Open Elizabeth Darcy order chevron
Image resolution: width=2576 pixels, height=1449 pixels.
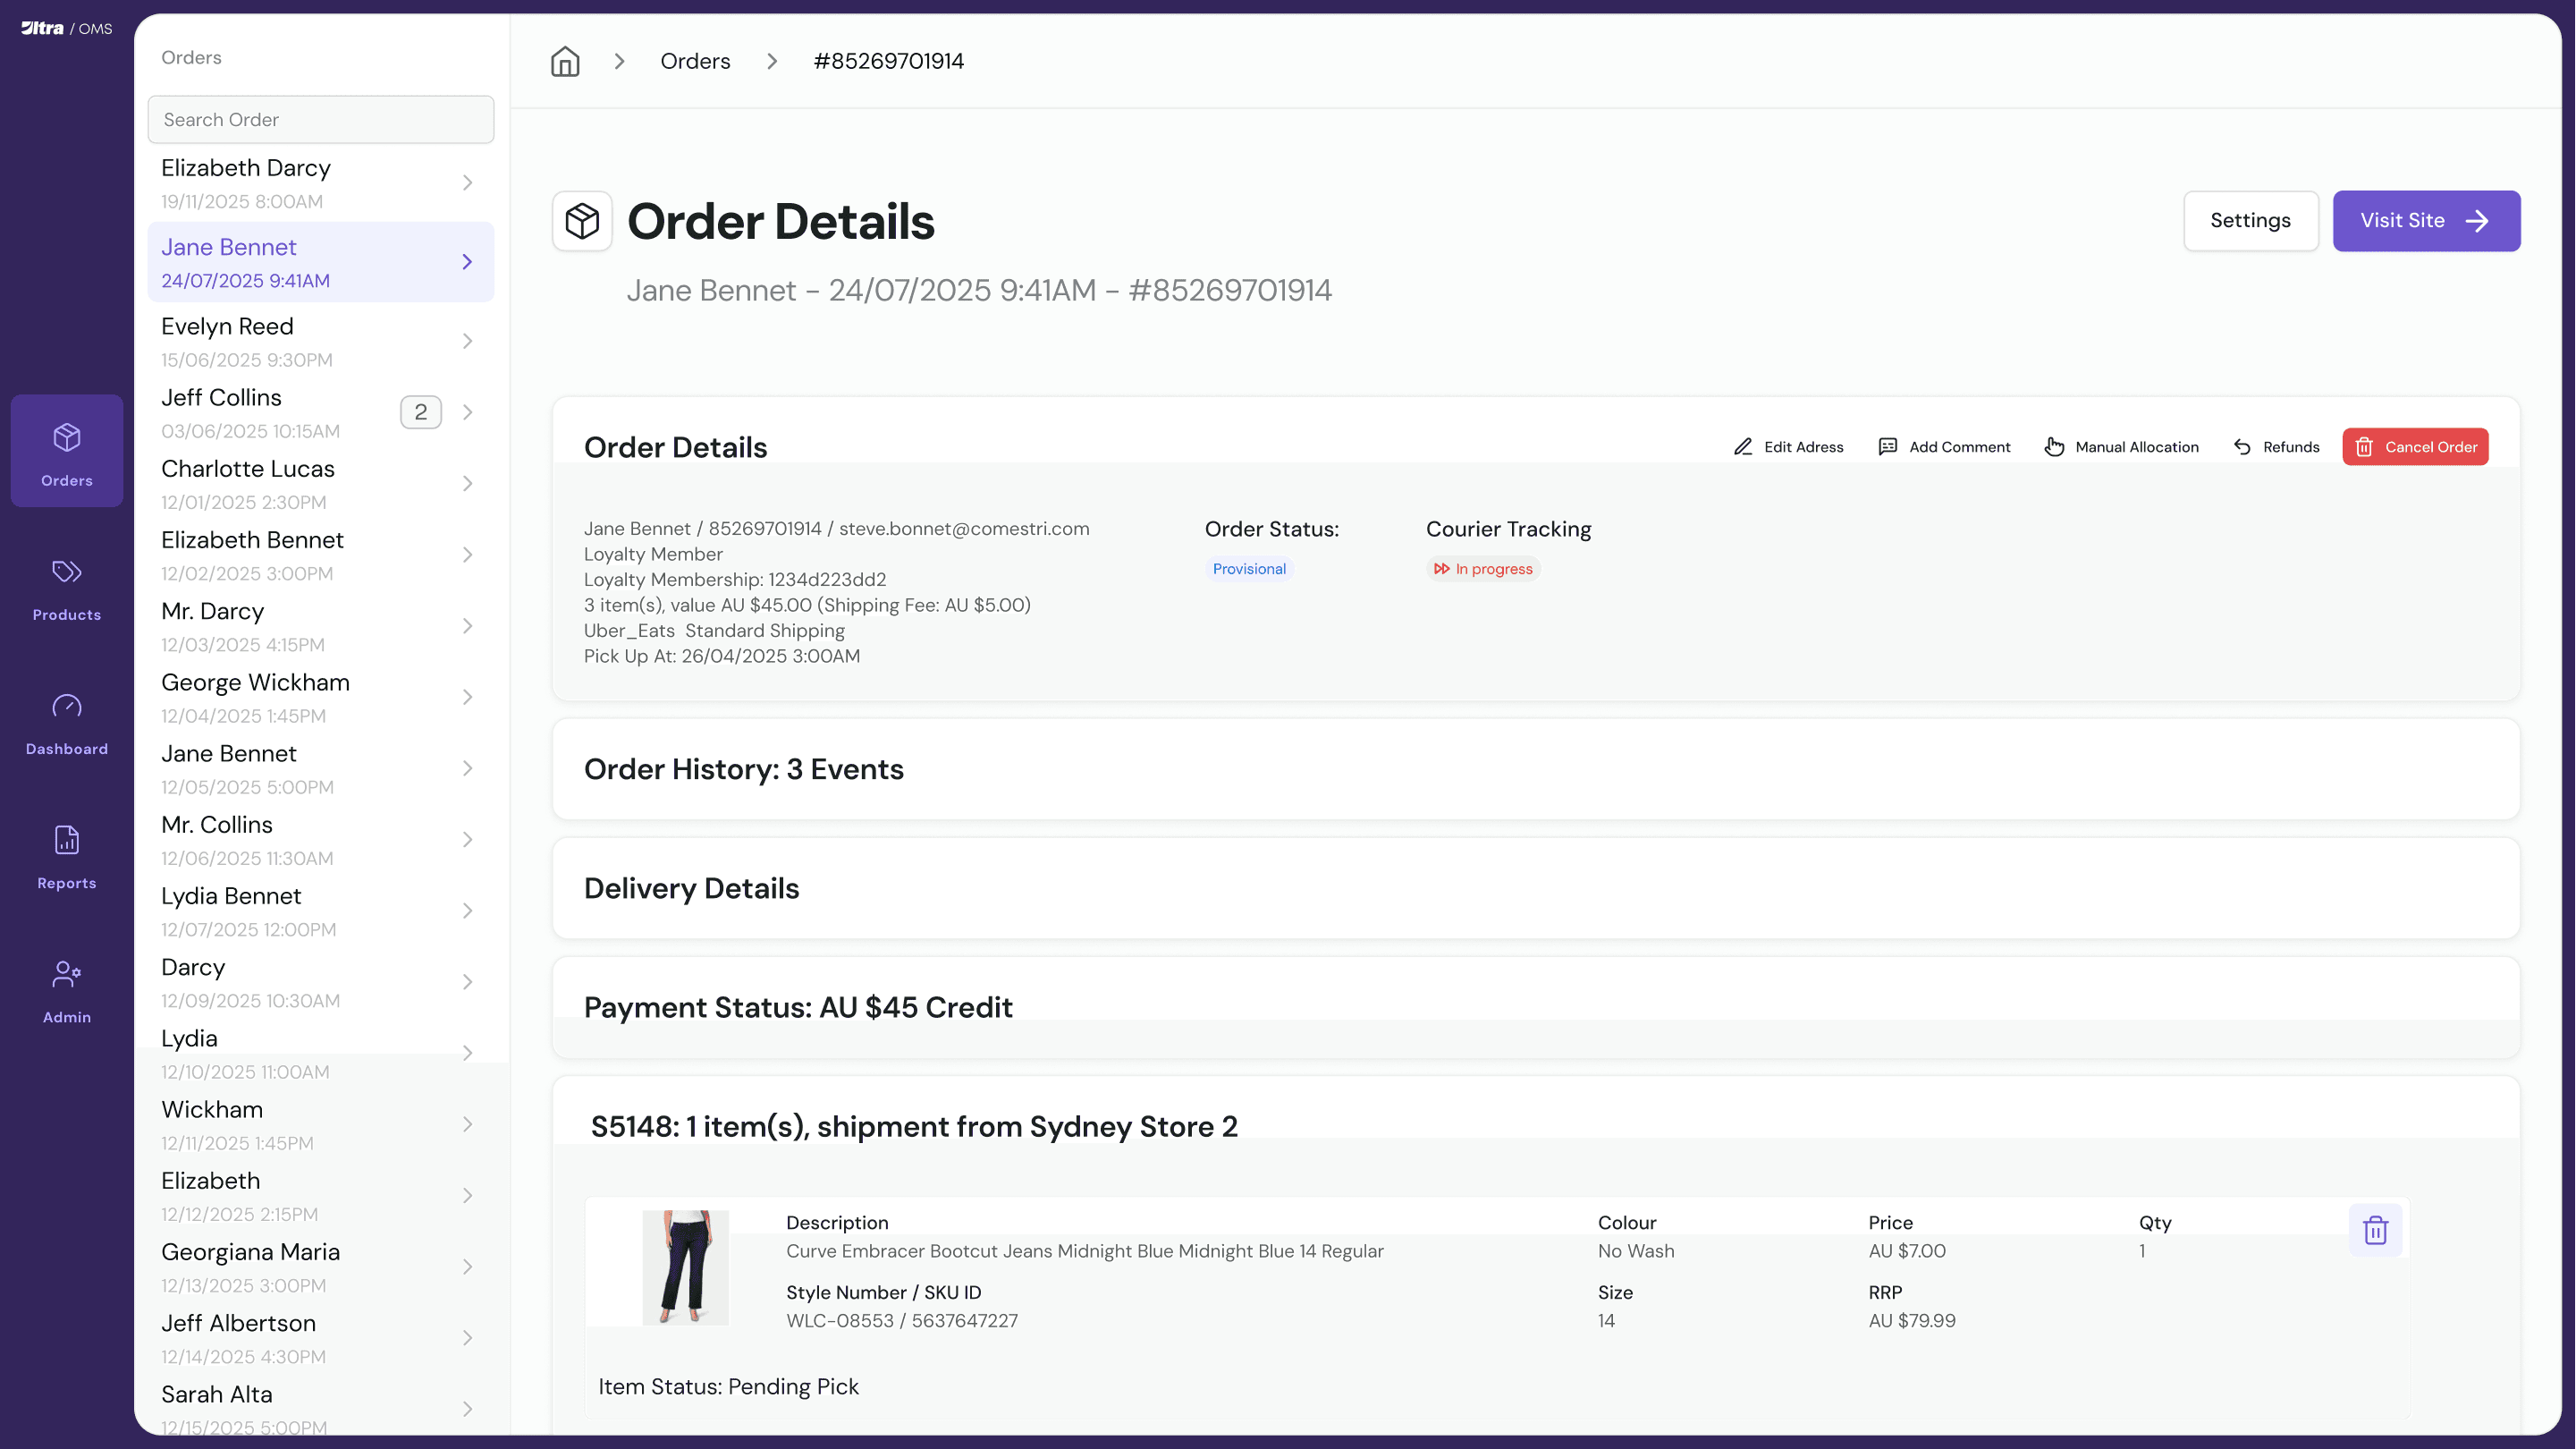tap(467, 183)
